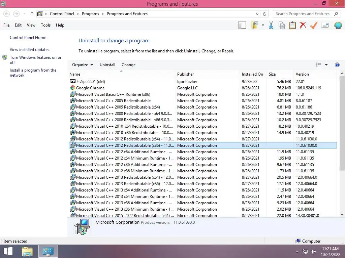The width and height of the screenshot is (345, 258).
Task: Sort by Installed On column header
Action: click(x=253, y=74)
